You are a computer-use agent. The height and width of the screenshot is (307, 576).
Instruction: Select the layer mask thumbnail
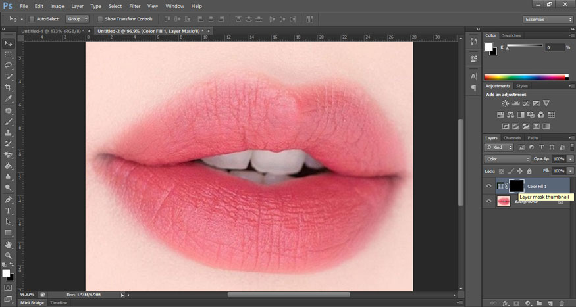(516, 186)
